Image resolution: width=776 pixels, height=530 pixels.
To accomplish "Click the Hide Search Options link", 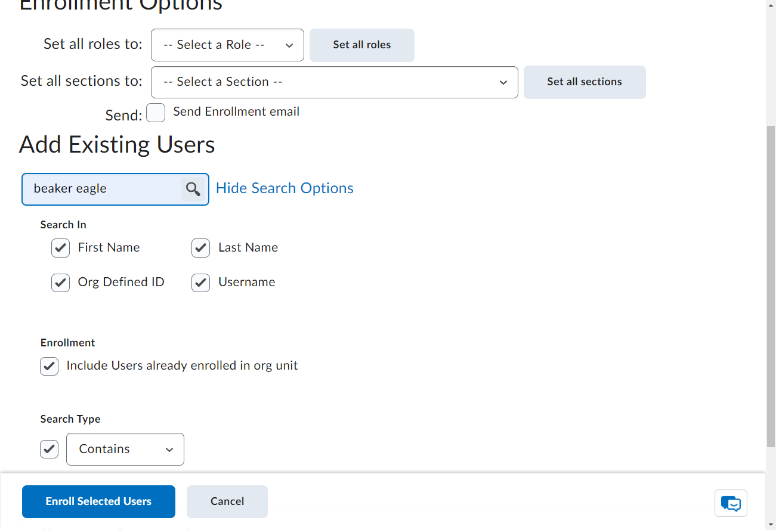I will pyautogui.click(x=285, y=188).
